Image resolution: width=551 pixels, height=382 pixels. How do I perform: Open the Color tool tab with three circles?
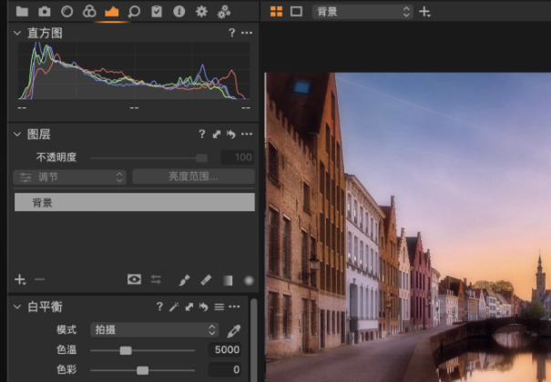89,12
